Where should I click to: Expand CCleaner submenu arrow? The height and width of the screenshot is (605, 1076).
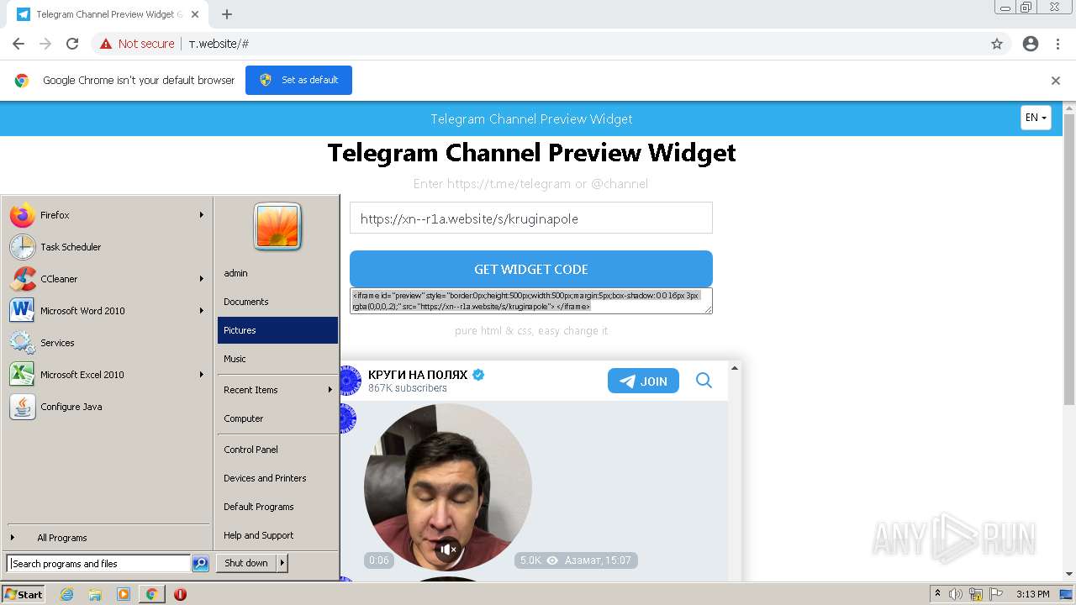[x=202, y=279]
